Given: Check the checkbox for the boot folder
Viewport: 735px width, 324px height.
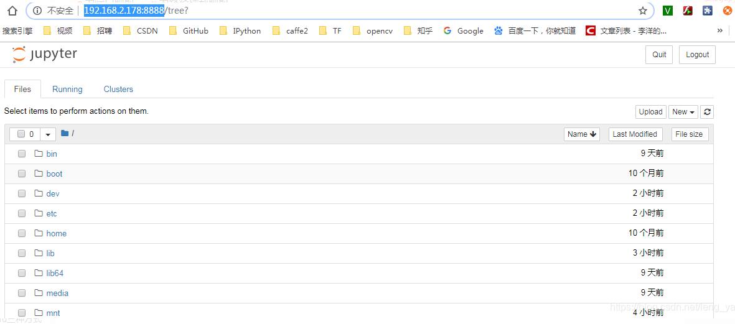Looking at the screenshot, I should 22,174.
